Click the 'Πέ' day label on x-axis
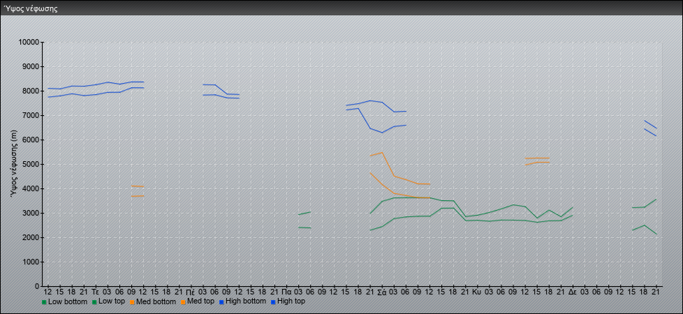This screenshot has width=683, height=314. click(190, 292)
